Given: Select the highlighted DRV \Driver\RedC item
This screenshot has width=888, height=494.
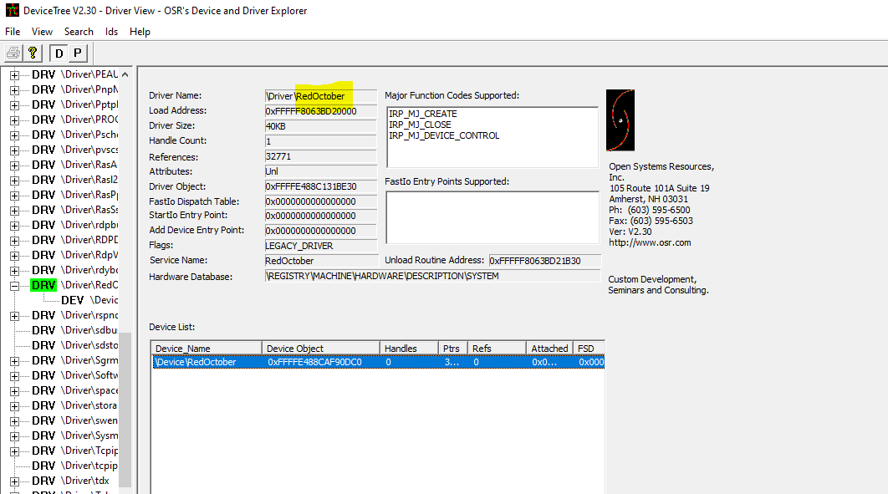Looking at the screenshot, I should pyautogui.click(x=74, y=285).
